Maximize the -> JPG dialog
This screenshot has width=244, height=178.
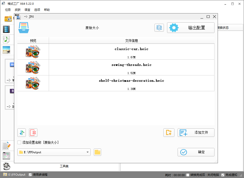(x=208, y=17)
